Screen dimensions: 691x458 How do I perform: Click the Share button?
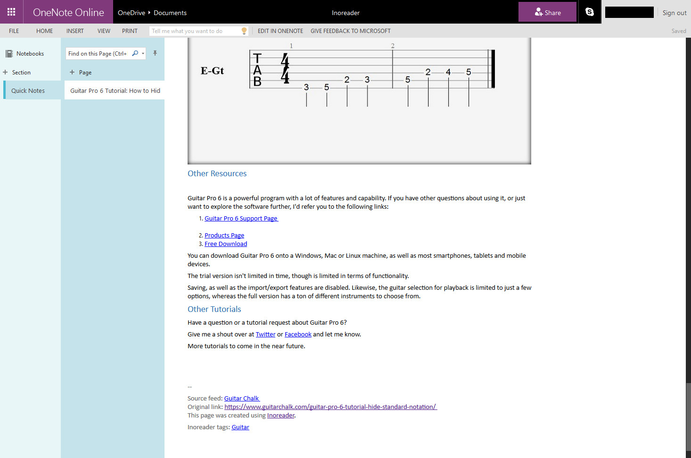click(547, 12)
